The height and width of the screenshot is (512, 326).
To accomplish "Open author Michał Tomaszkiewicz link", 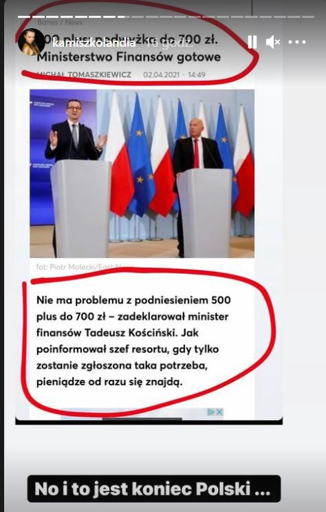I will tap(84, 75).
